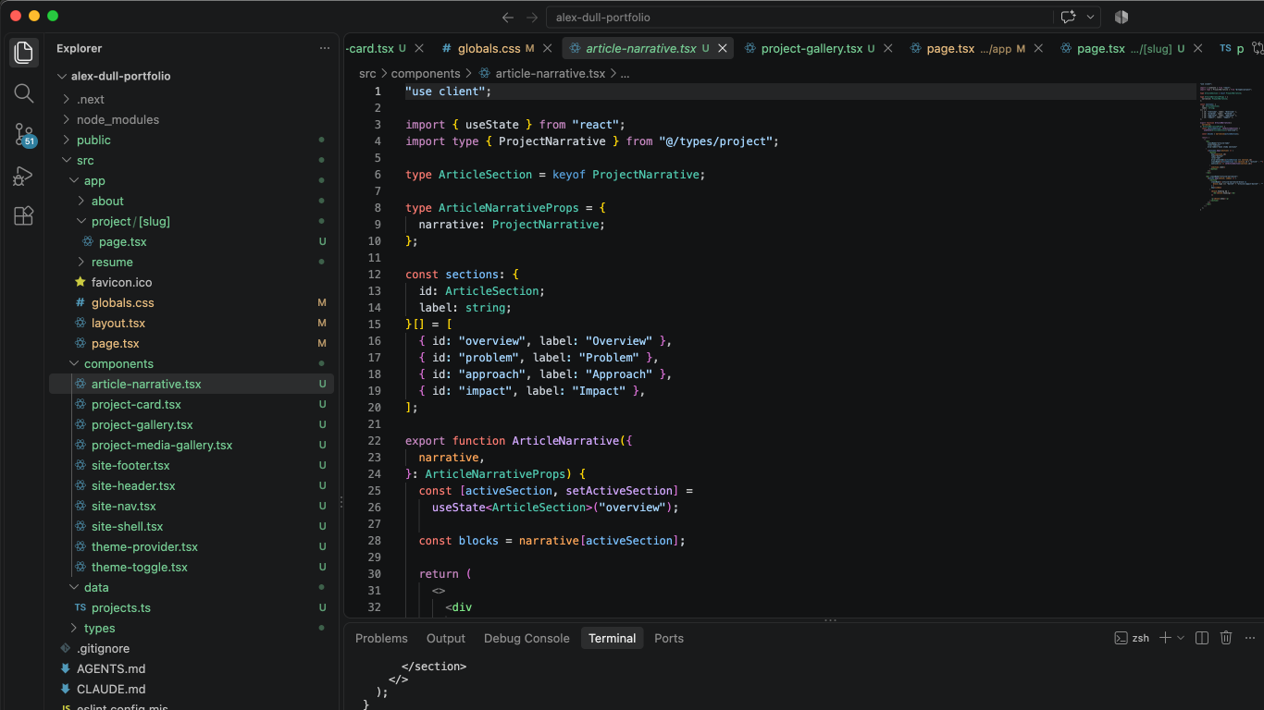Open site-header.tsx in the file tree
The image size is (1264, 710).
(x=133, y=485)
